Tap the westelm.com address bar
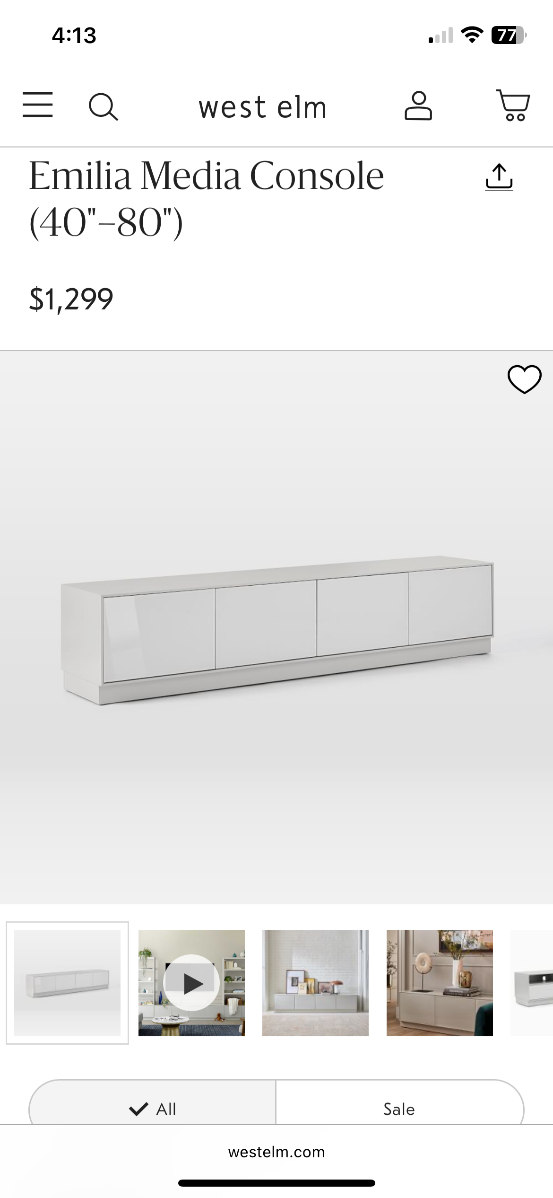This screenshot has width=553, height=1198. (x=276, y=1152)
